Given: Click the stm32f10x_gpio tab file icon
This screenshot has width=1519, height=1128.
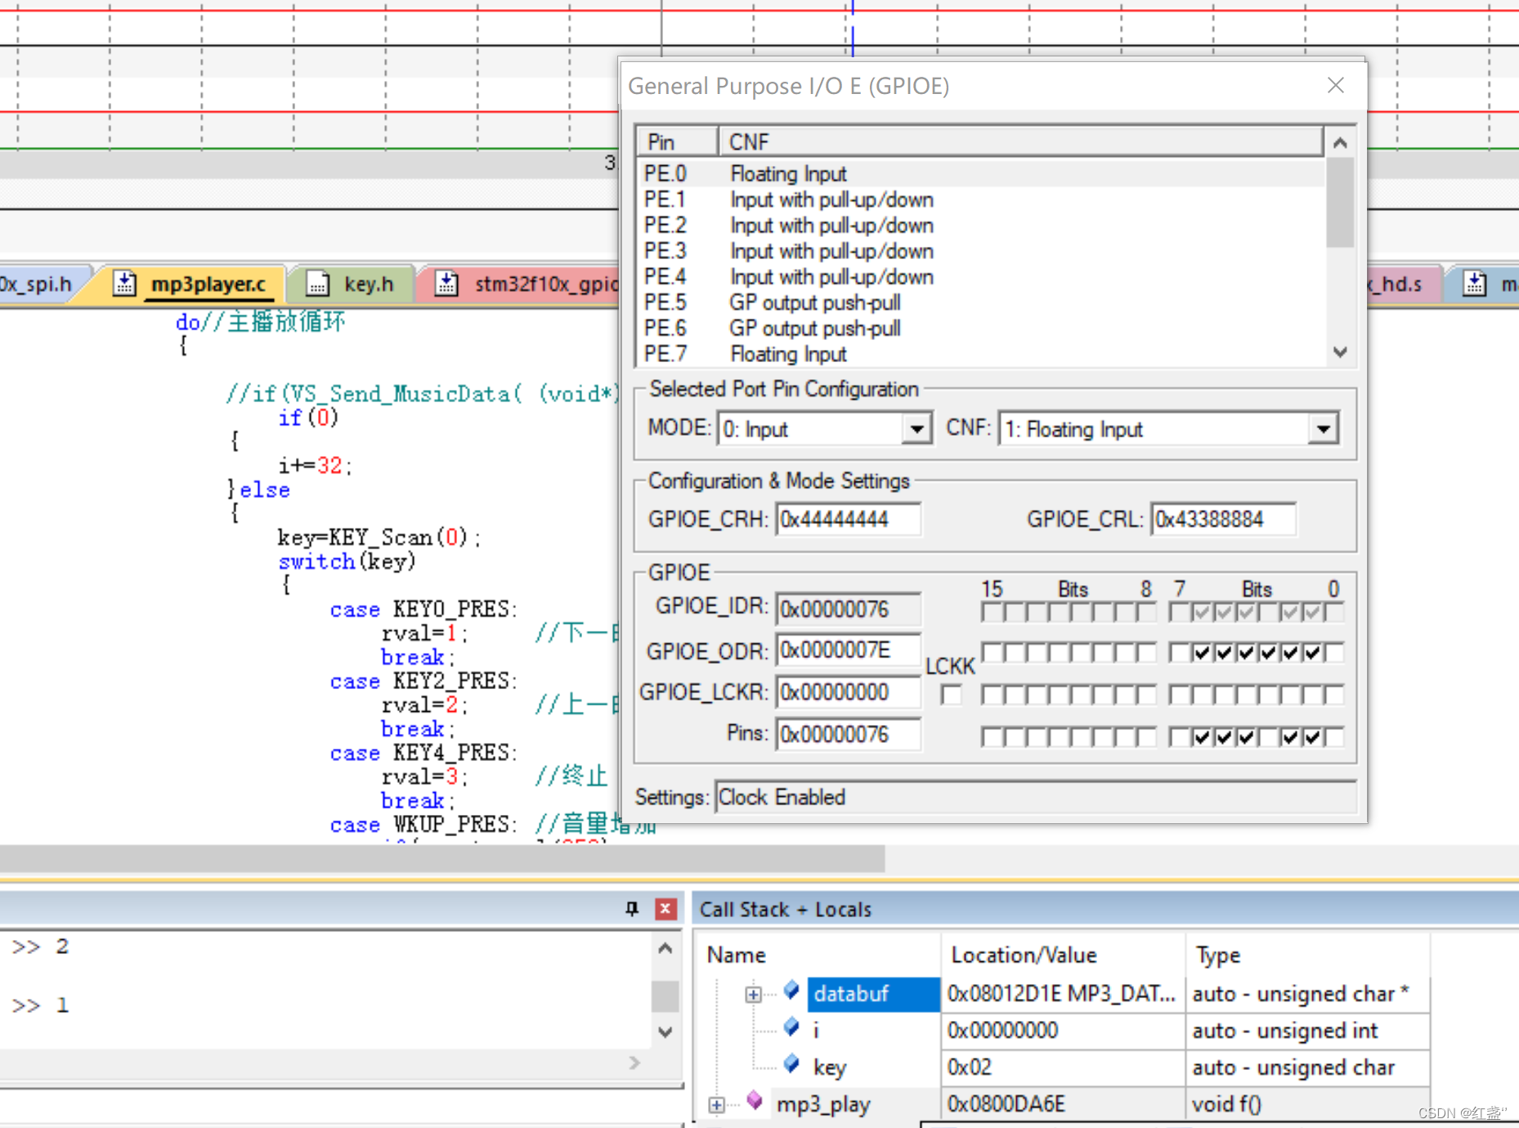Looking at the screenshot, I should pyautogui.click(x=446, y=284).
